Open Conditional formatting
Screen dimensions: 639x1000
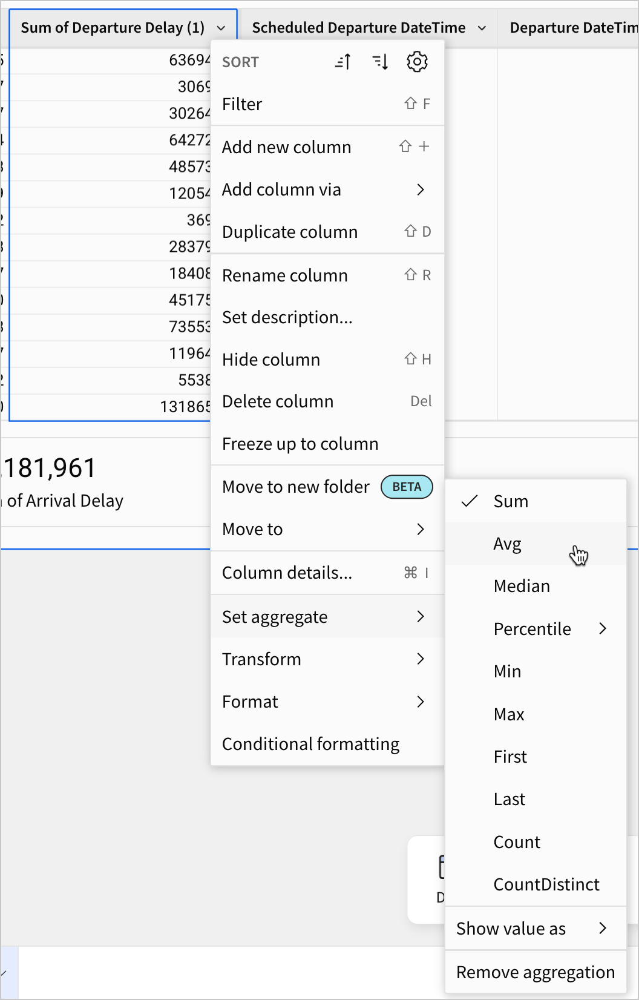click(x=310, y=744)
